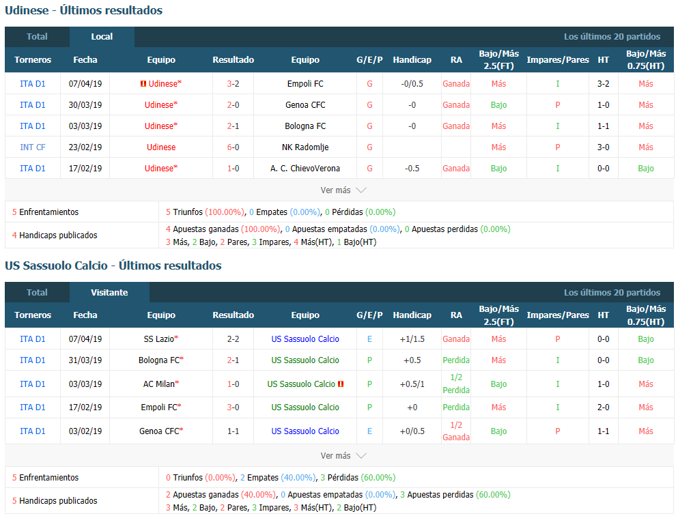Click the 'Udinese - Últimos resultados' heading

pos(84,10)
